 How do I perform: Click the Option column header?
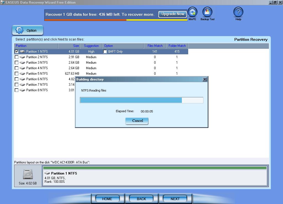[123, 46]
